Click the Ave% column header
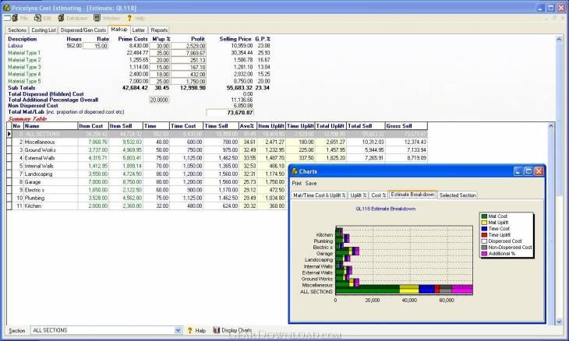Screen dimensions: 569x341 [248, 126]
